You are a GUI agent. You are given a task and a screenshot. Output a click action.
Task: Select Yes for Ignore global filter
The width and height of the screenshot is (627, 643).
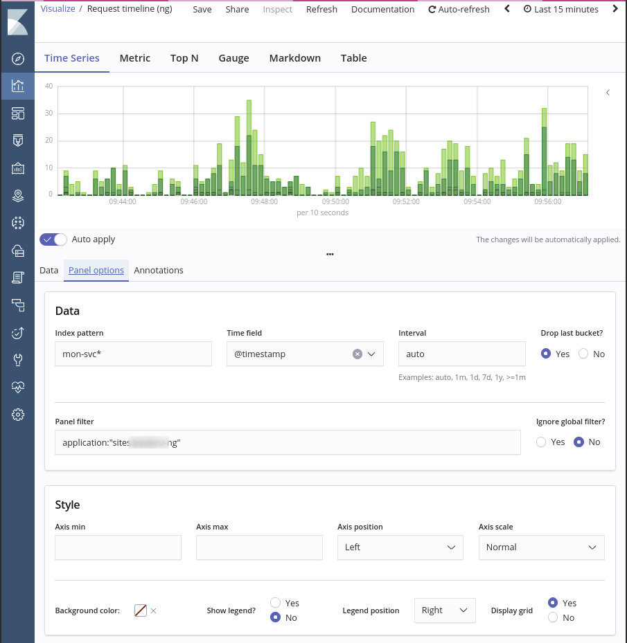541,442
